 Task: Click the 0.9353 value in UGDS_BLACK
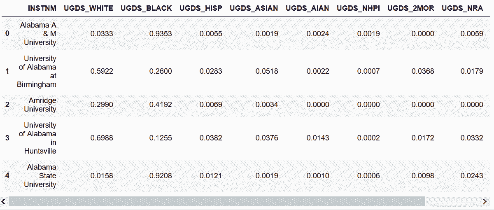tap(161, 34)
